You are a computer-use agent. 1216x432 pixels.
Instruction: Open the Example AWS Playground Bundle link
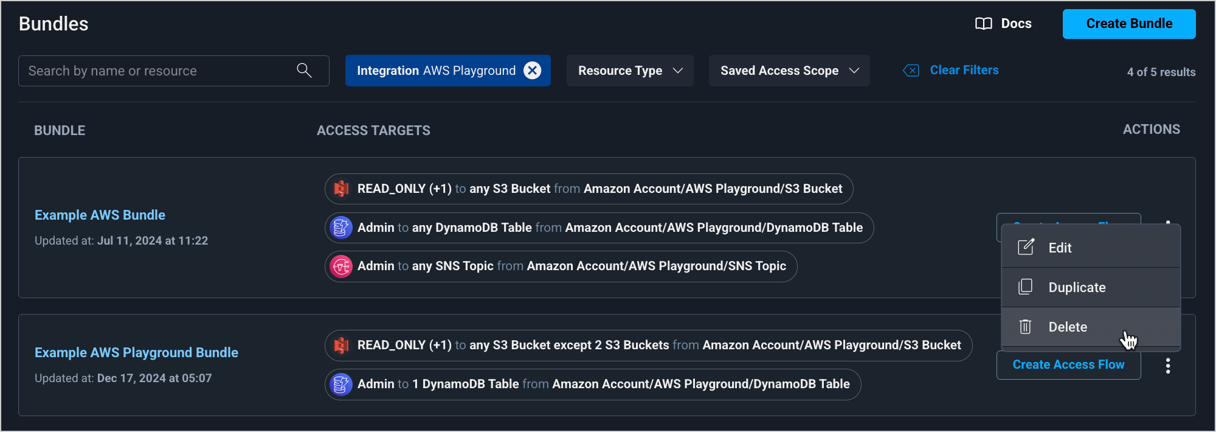coord(136,352)
